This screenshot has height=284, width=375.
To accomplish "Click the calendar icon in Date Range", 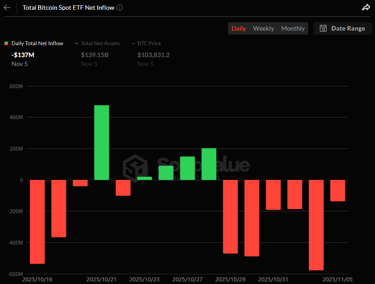I will (323, 28).
